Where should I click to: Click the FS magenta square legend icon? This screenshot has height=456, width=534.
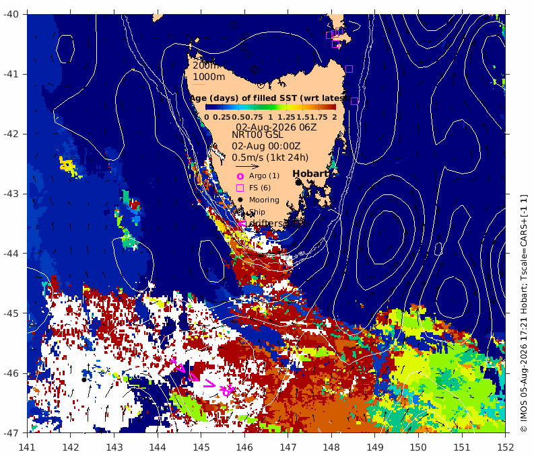(x=240, y=188)
